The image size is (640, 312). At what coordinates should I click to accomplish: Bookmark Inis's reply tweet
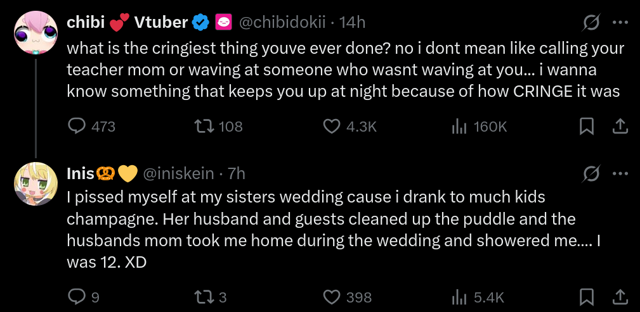coord(587,296)
